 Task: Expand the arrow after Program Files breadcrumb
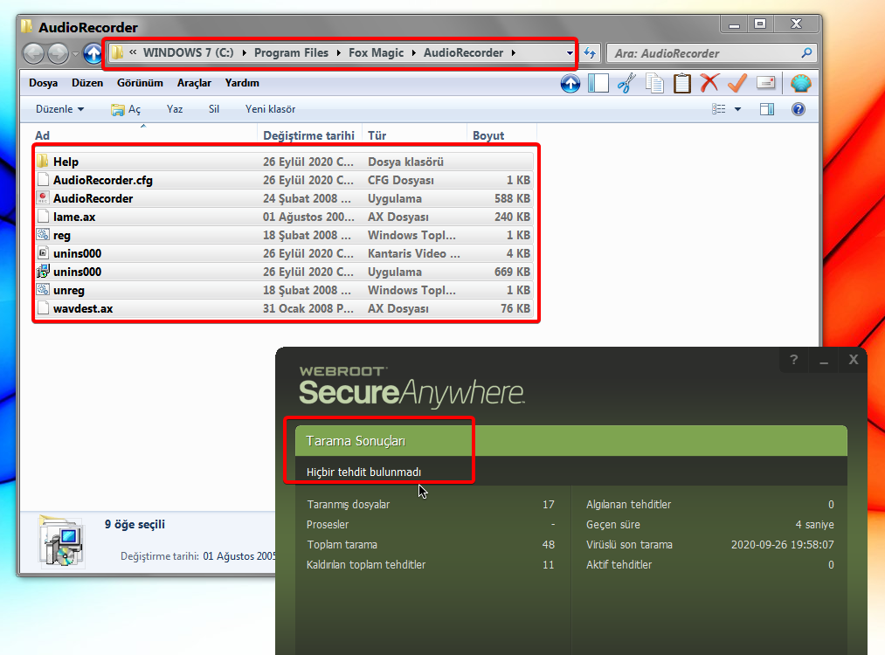338,53
